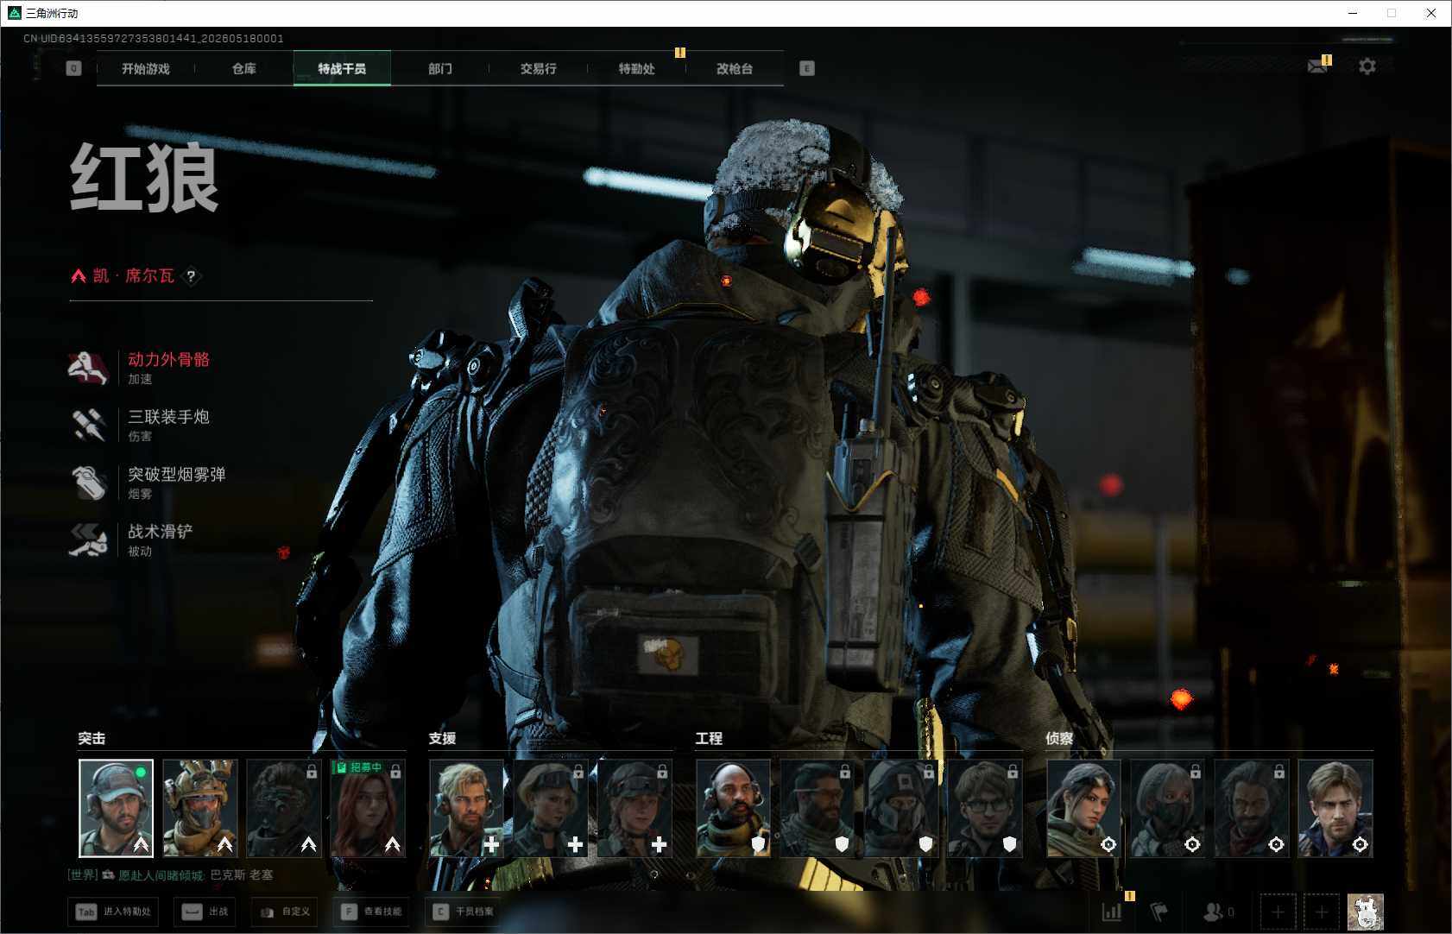The width and height of the screenshot is (1452, 934).
Task: Open the world chat message line
Action: pyautogui.click(x=170, y=875)
